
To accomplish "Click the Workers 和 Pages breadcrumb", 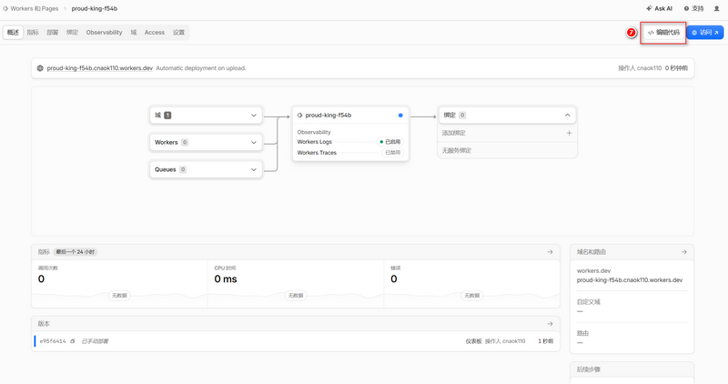I will pos(31,8).
